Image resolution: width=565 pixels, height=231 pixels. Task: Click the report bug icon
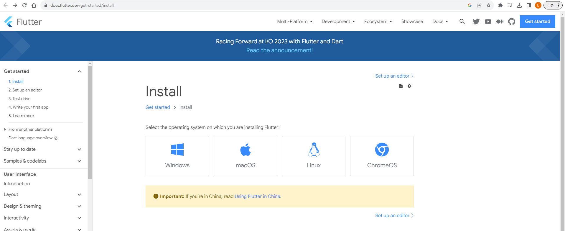pos(409,86)
